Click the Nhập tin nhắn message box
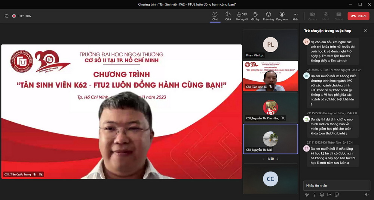 point(337,185)
